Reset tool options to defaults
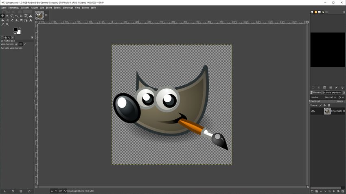The image size is (346, 194). click(29, 191)
